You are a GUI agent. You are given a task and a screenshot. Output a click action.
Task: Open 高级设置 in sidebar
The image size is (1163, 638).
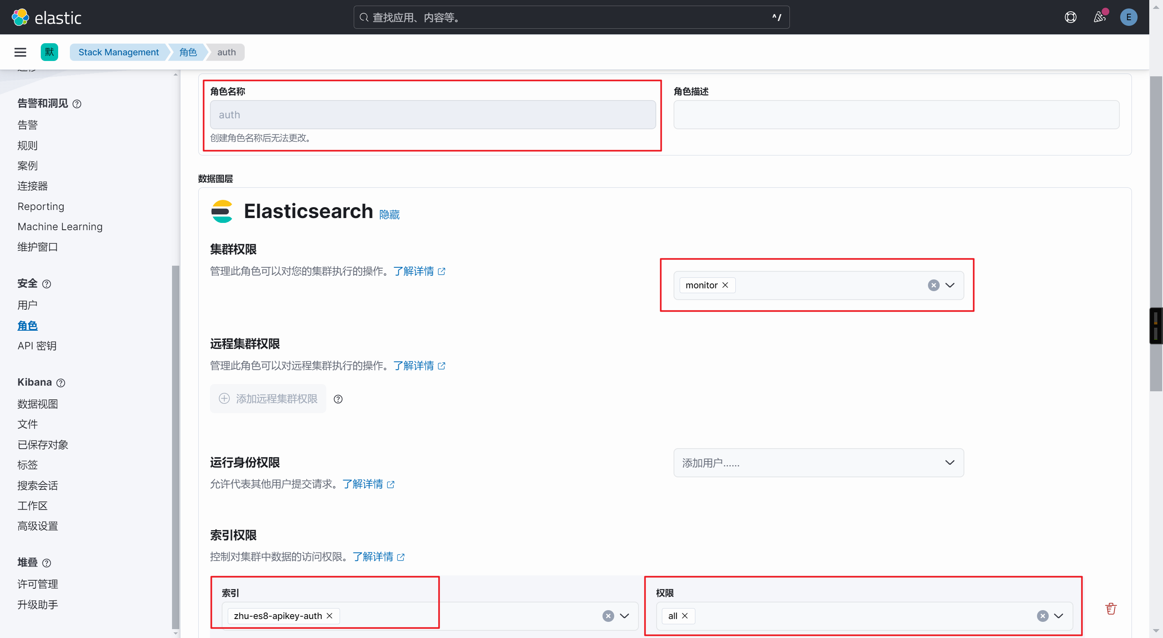pyautogui.click(x=38, y=526)
